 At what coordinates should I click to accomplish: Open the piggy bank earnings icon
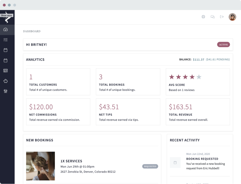[x=5, y=81]
